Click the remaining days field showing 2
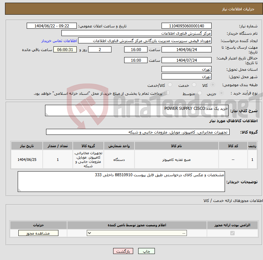263x260 pixels. [100, 49]
